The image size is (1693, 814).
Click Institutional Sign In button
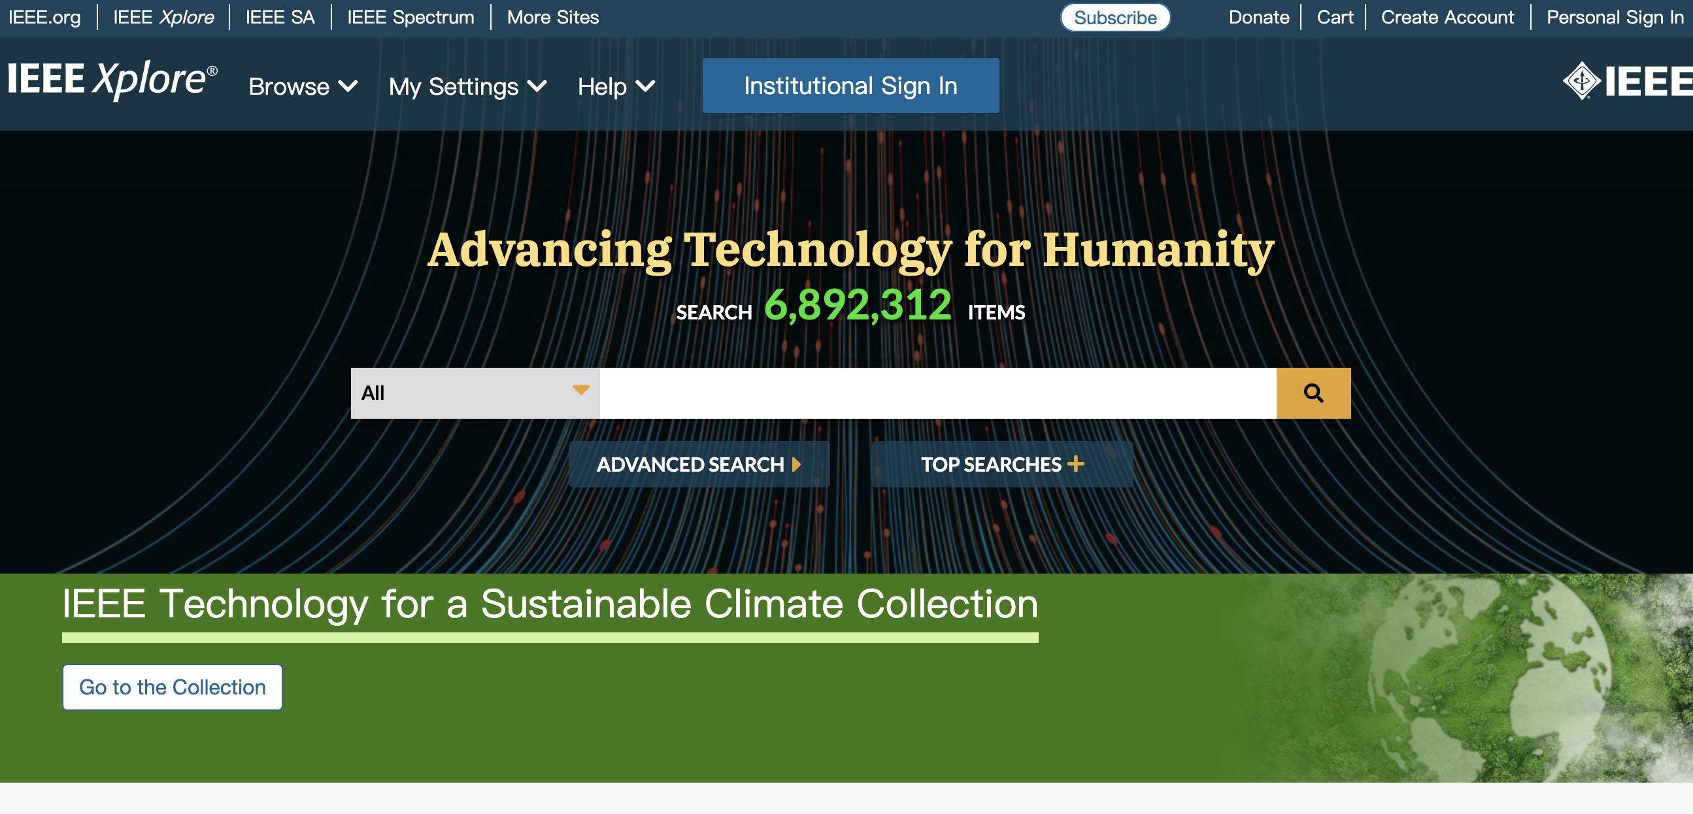click(850, 86)
